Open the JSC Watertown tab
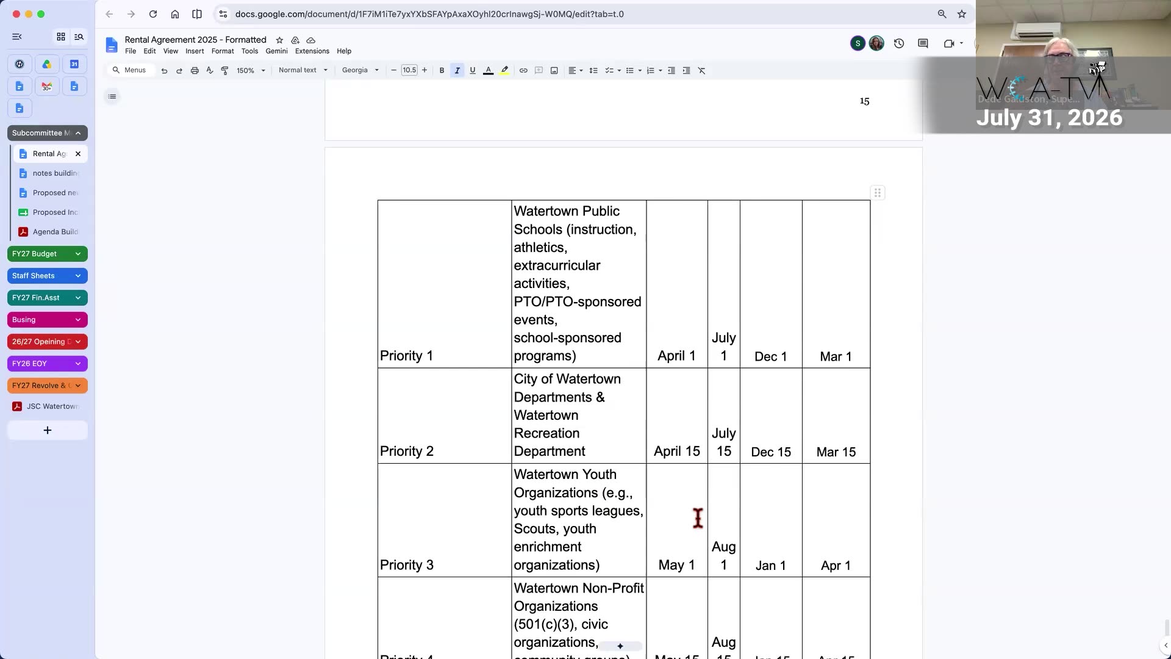The width and height of the screenshot is (1171, 659). coord(48,406)
